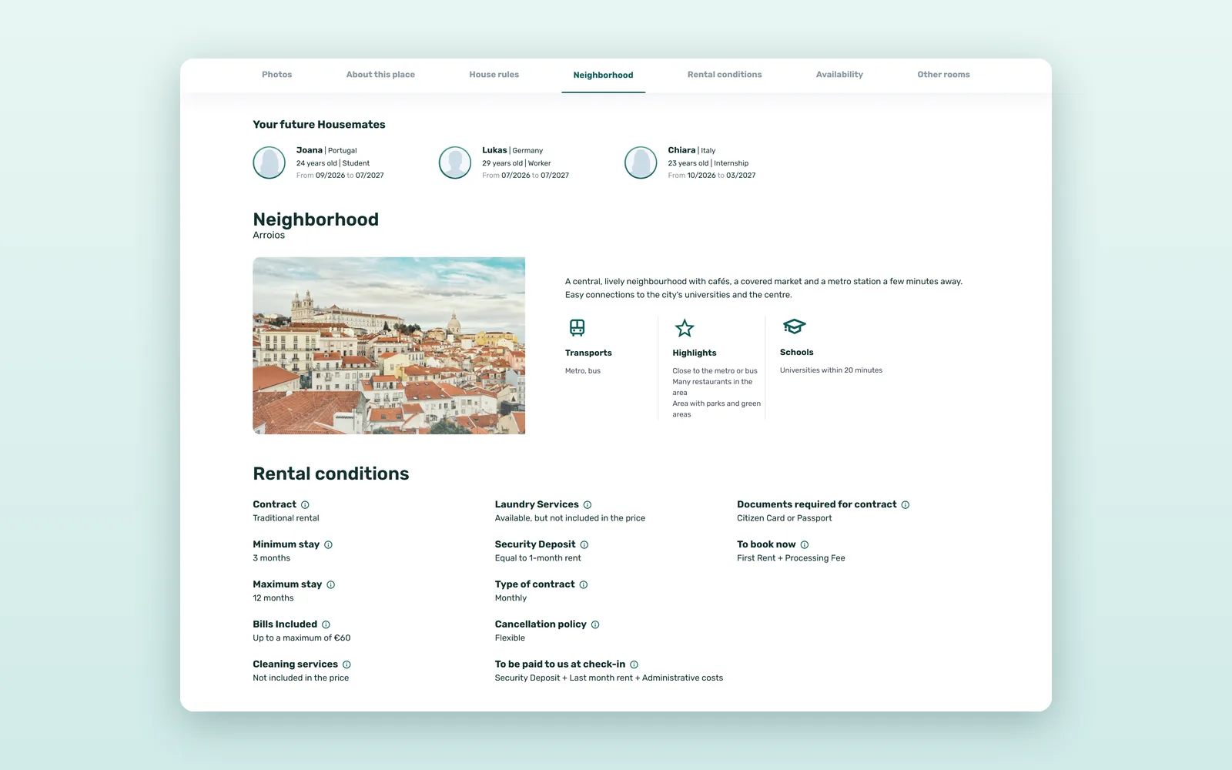The height and width of the screenshot is (770, 1232).
Task: Click the Cleaning services info icon
Action: [x=346, y=665]
